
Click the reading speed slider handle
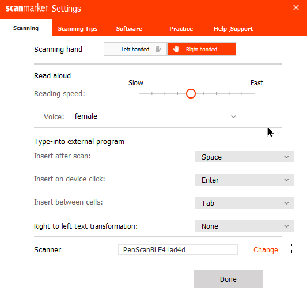pos(191,93)
